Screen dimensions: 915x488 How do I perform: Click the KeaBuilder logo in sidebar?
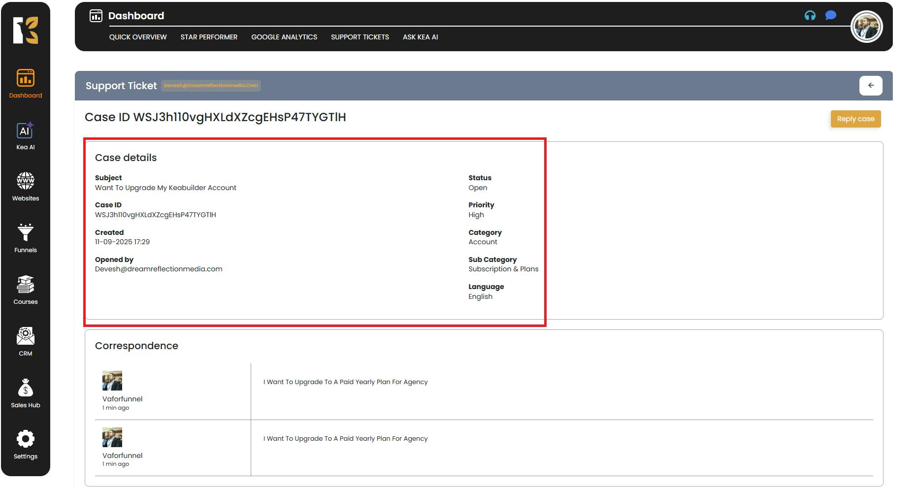coord(25,30)
